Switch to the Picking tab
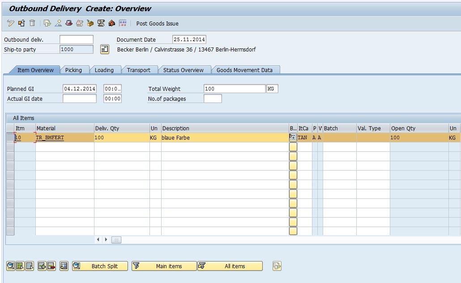461x283 pixels. pyautogui.click(x=73, y=70)
